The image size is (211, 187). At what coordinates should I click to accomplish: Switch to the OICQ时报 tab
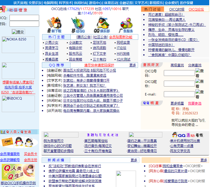coord(177,9)
